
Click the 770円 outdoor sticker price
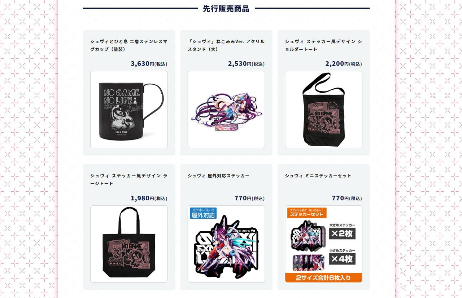tap(249, 198)
